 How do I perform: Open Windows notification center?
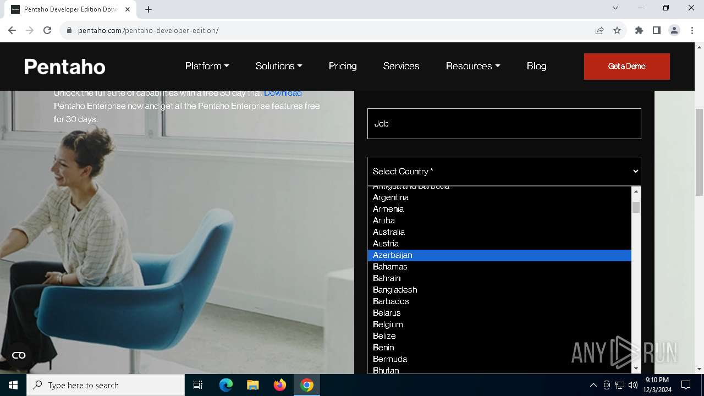click(686, 385)
